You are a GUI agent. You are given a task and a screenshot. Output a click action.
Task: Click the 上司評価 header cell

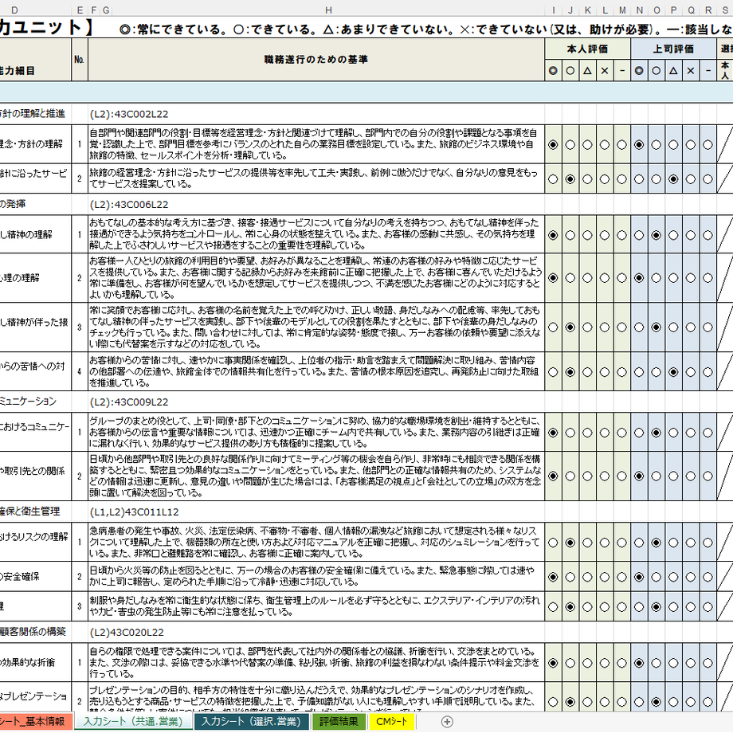673,49
